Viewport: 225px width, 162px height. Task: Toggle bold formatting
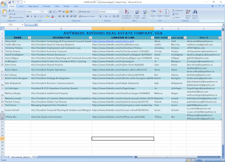pyautogui.click(x=28, y=16)
